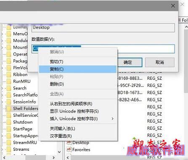Expand the StartupApproved tree node
The height and width of the screenshot is (160, 188).
3,136
